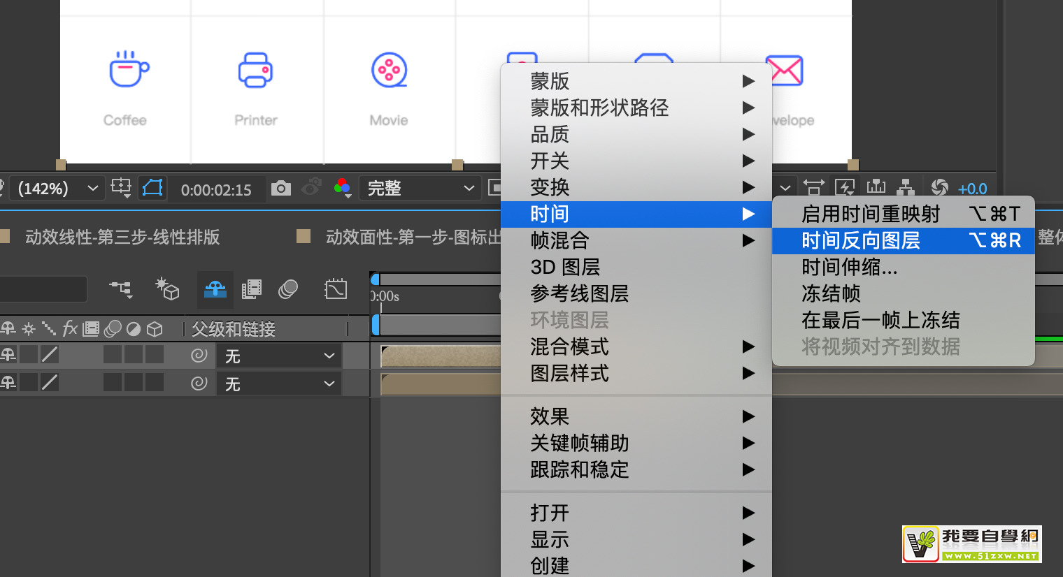Click the Draft 3D icon in timeline
Image resolution: width=1063 pixels, height=577 pixels.
coord(167,288)
